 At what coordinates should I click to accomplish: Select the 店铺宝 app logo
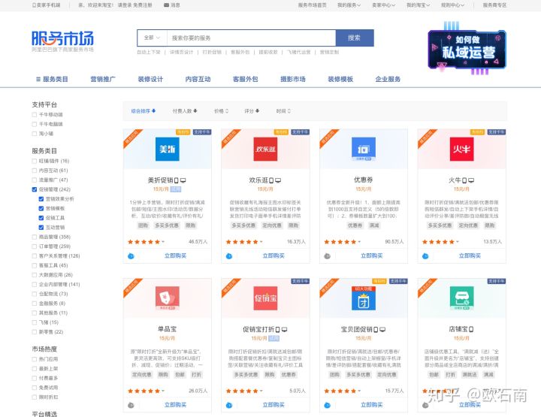click(461, 298)
